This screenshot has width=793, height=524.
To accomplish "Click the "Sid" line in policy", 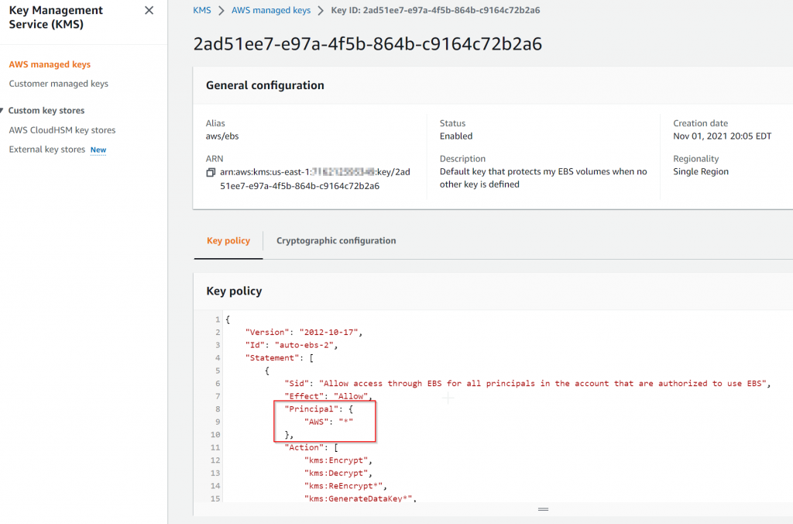I will (527, 383).
